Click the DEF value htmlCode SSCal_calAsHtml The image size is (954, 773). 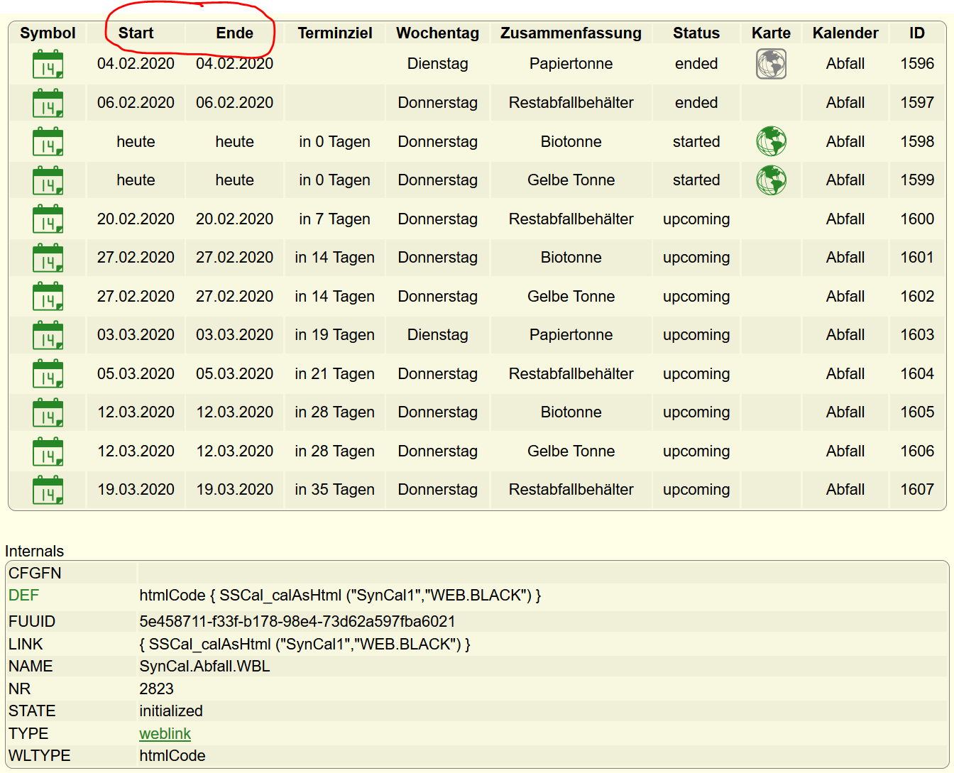point(340,595)
